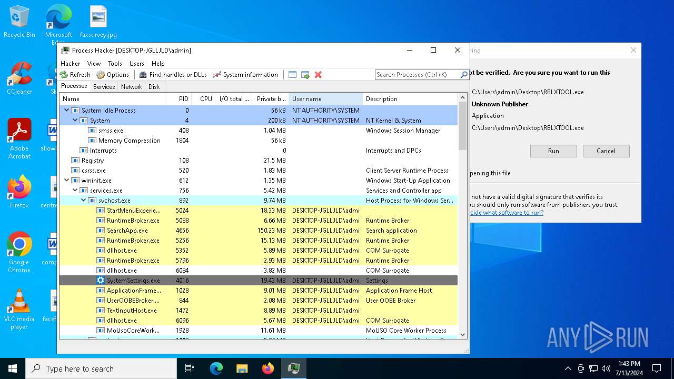Open the CCleaner desktop icon
Screen dimensions: 674x379
(19, 79)
